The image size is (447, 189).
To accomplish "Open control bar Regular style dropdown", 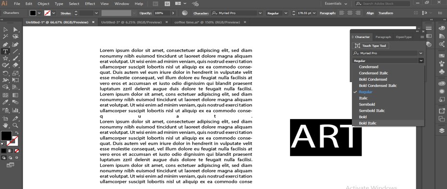I will pos(286,13).
